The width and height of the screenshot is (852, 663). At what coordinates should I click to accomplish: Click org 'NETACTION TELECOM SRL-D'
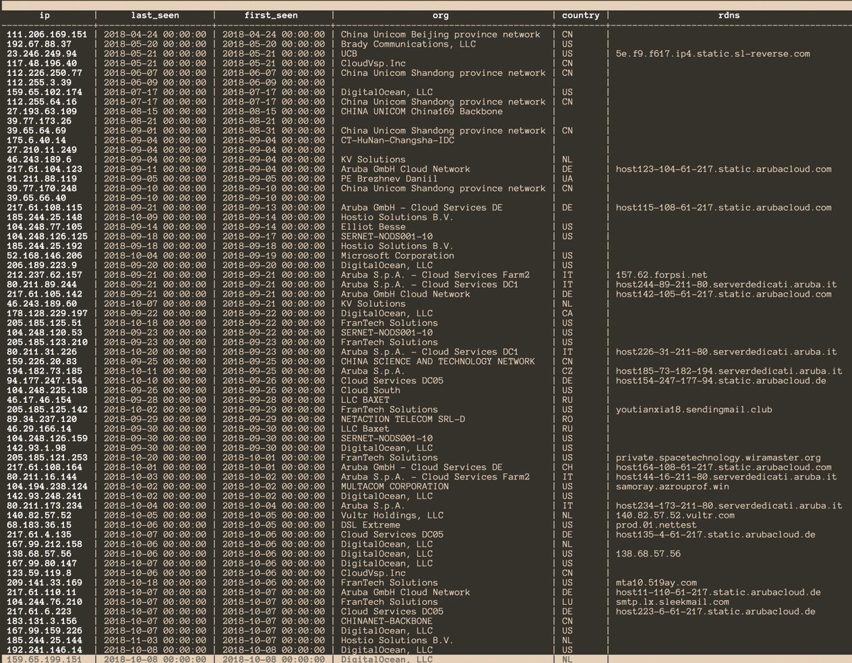[x=403, y=419]
